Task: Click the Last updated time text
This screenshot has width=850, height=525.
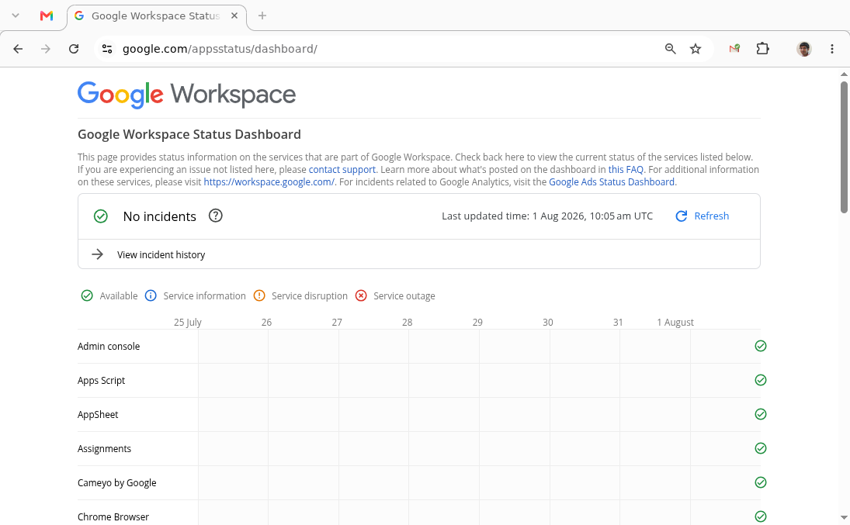Action: click(x=547, y=216)
